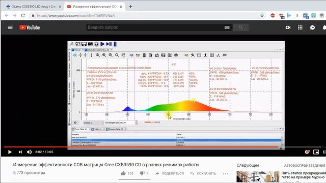Image resolution: width=326 pixels, height=183 pixels.
Task: Switch the player to miniplayer
Action: pos(316,152)
